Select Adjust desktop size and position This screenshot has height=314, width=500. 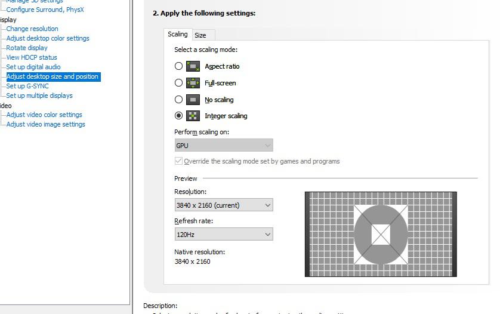[54, 76]
